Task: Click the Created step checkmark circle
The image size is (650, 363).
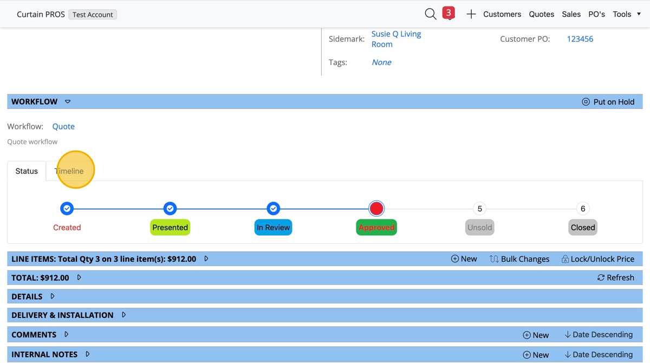Action: coord(67,209)
